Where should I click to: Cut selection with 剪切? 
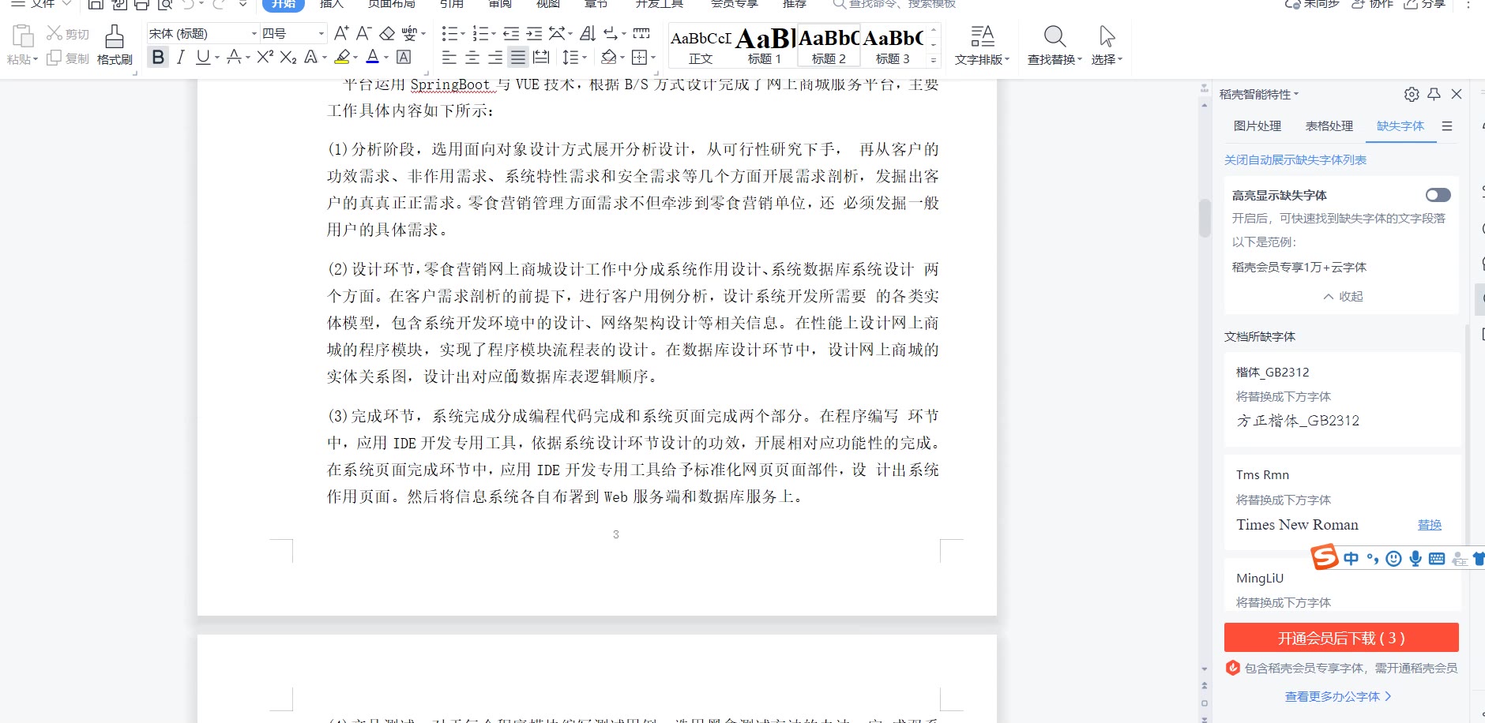point(67,33)
